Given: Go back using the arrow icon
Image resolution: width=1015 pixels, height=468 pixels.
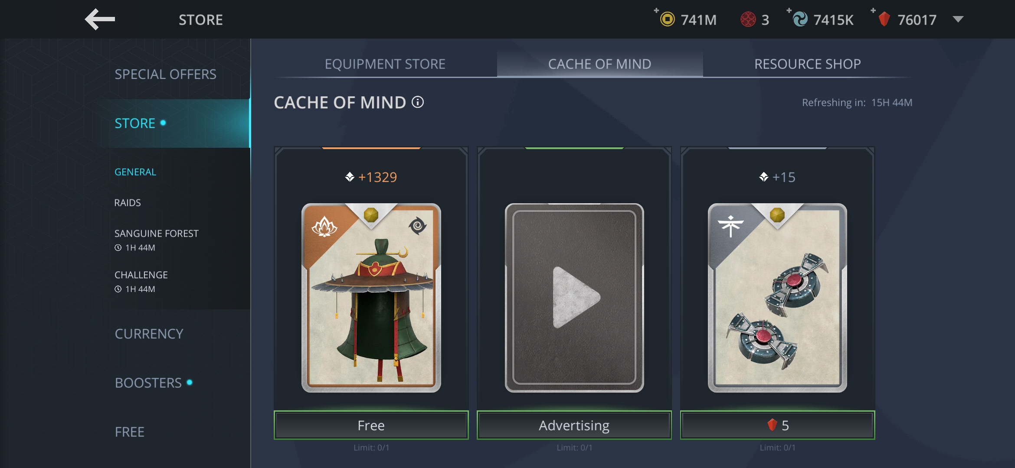Looking at the screenshot, I should pyautogui.click(x=100, y=19).
